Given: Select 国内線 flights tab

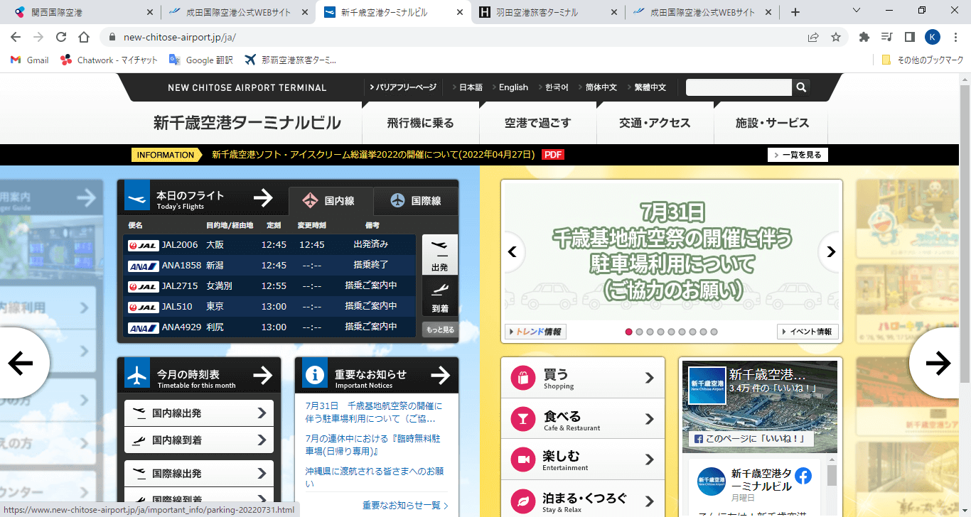Looking at the screenshot, I should 331,201.
